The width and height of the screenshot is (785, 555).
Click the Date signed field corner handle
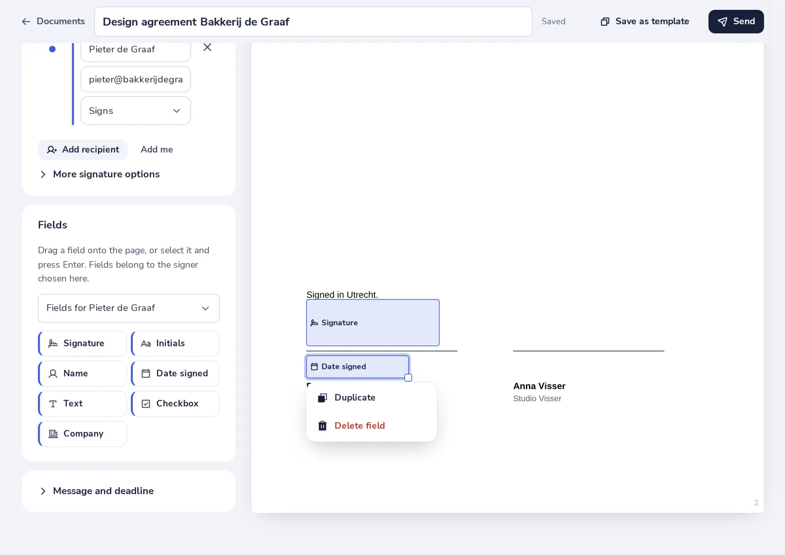coord(408,378)
